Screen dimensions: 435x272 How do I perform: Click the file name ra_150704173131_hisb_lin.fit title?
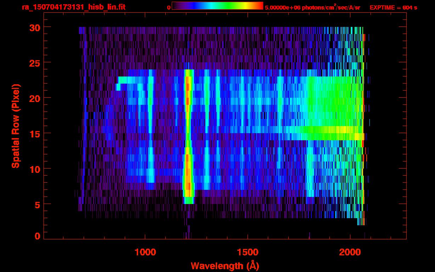point(73,7)
